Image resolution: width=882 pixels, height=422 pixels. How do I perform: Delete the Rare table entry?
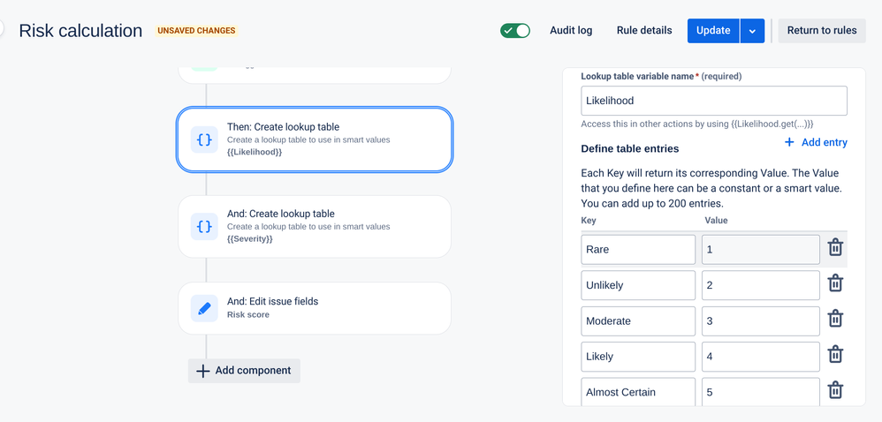coord(835,248)
